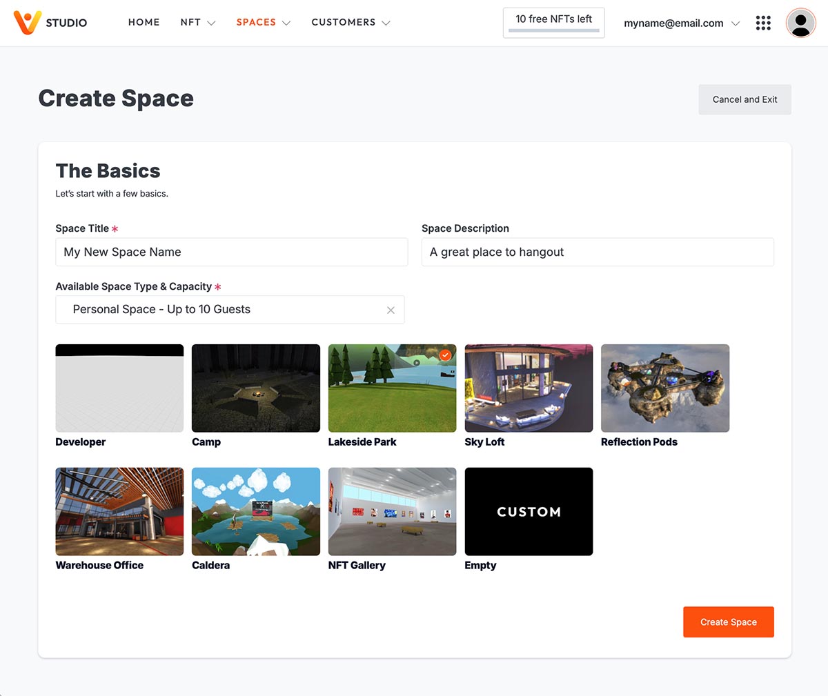Click the profile avatar icon
Screen dimensions: 828x696
(x=800, y=22)
